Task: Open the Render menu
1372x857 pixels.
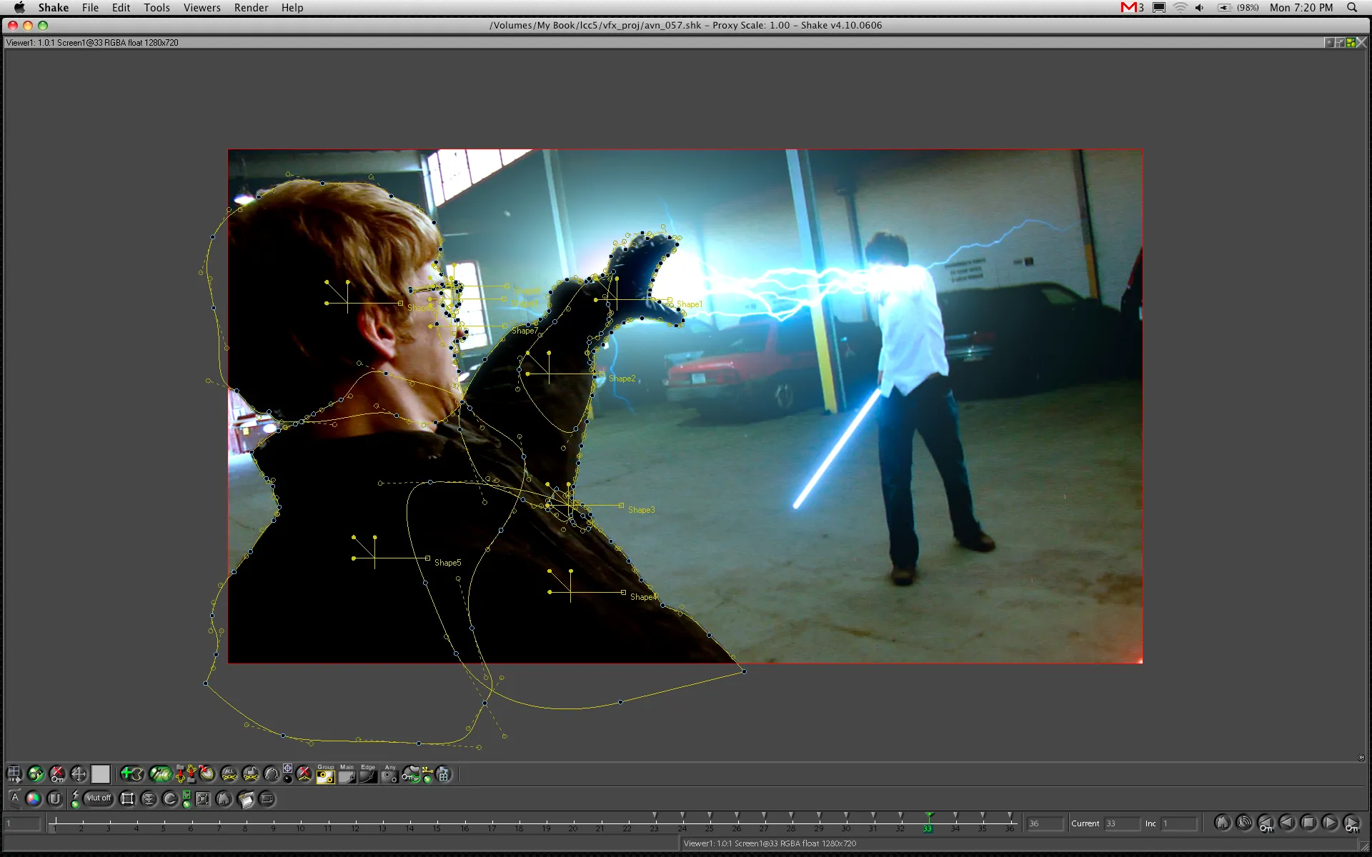Action: (x=251, y=8)
